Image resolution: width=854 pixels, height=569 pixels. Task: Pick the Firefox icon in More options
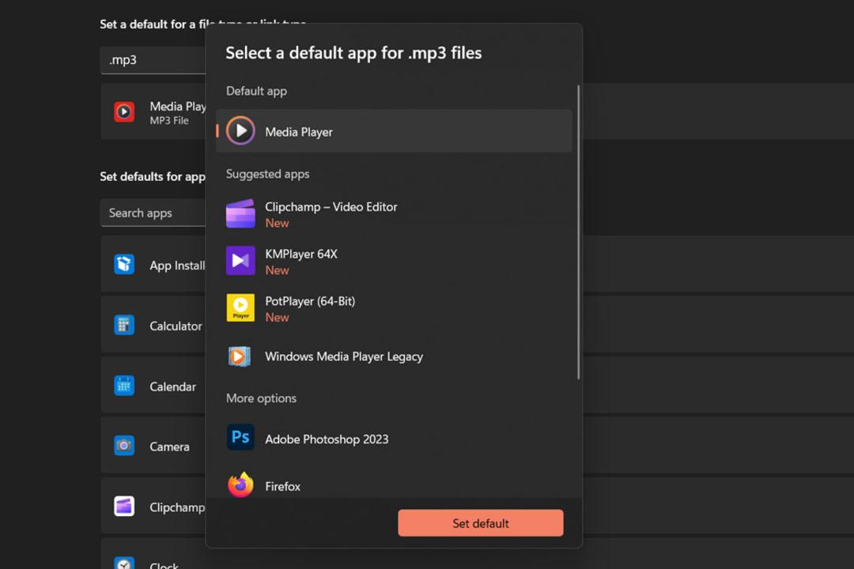pyautogui.click(x=240, y=484)
